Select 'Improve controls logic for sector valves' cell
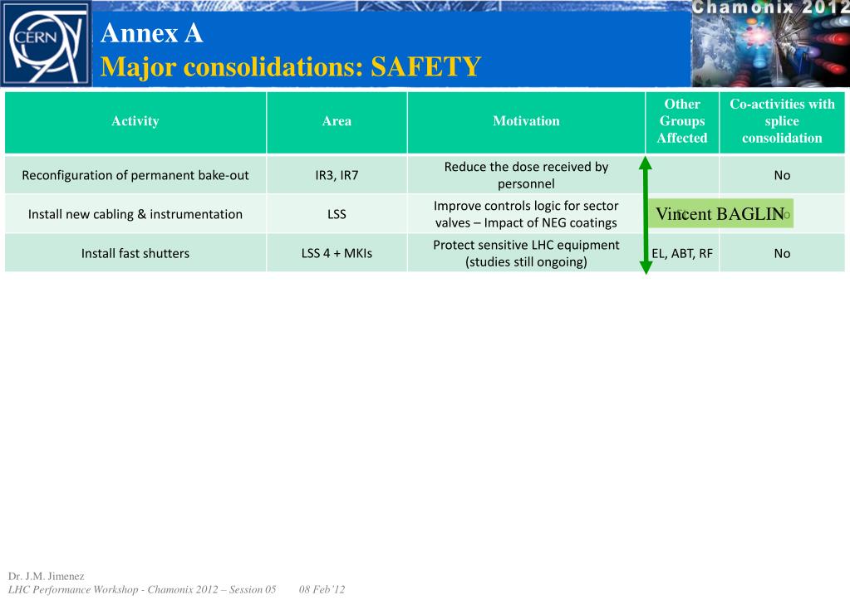The image size is (850, 600). [x=526, y=214]
